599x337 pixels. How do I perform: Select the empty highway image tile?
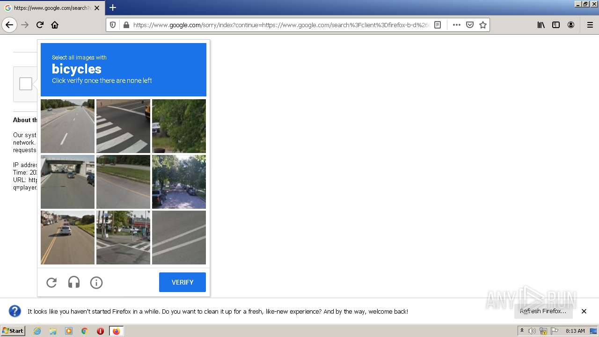pos(67,126)
